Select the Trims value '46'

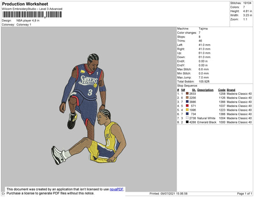200,41
